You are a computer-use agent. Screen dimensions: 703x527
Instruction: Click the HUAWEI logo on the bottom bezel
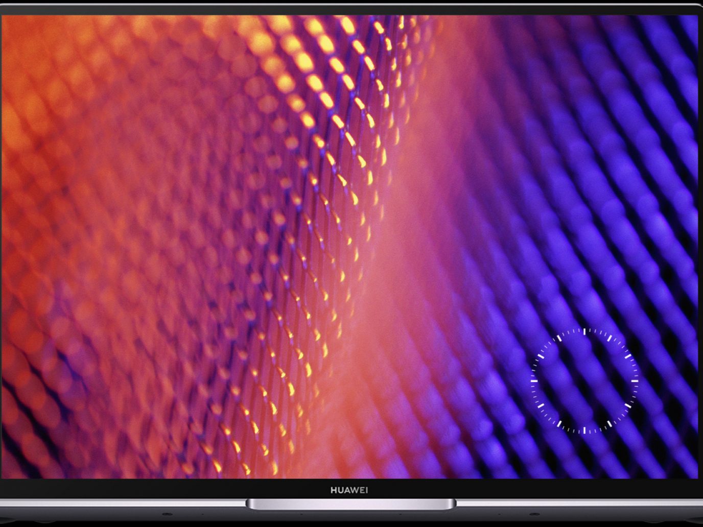tap(349, 490)
